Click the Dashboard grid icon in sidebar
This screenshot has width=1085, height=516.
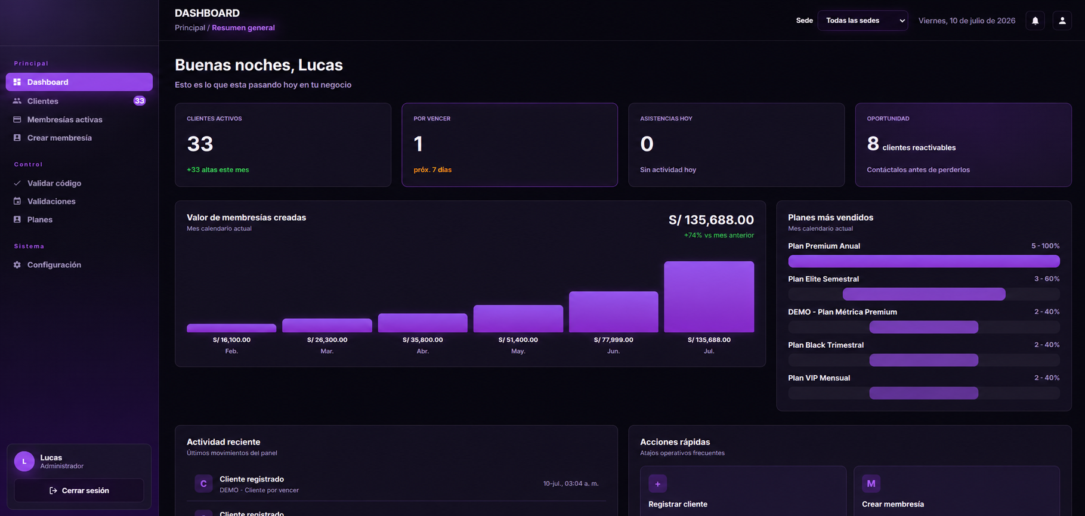[x=17, y=82]
